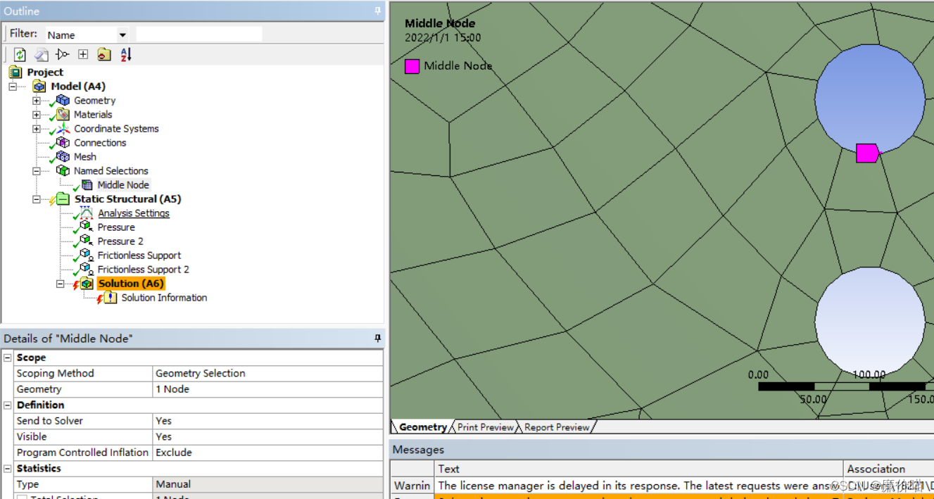This screenshot has width=934, height=499.
Task: Switch to the Print Preview tab
Action: click(x=486, y=427)
